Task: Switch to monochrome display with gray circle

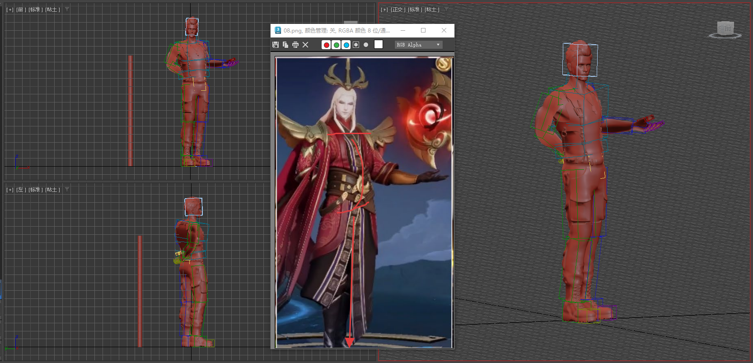Action: [366, 45]
